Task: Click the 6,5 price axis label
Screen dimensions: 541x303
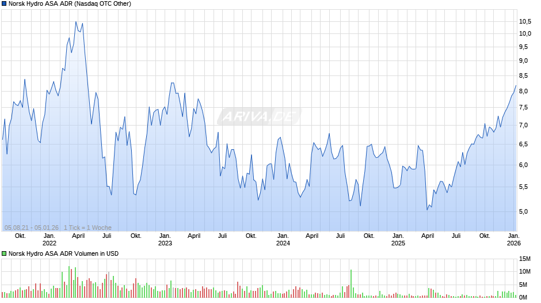Action: (x=523, y=145)
